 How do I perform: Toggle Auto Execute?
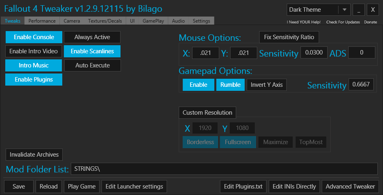tap(93, 65)
